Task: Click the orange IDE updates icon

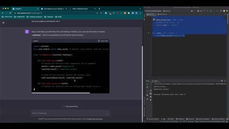Action: click(224, 11)
